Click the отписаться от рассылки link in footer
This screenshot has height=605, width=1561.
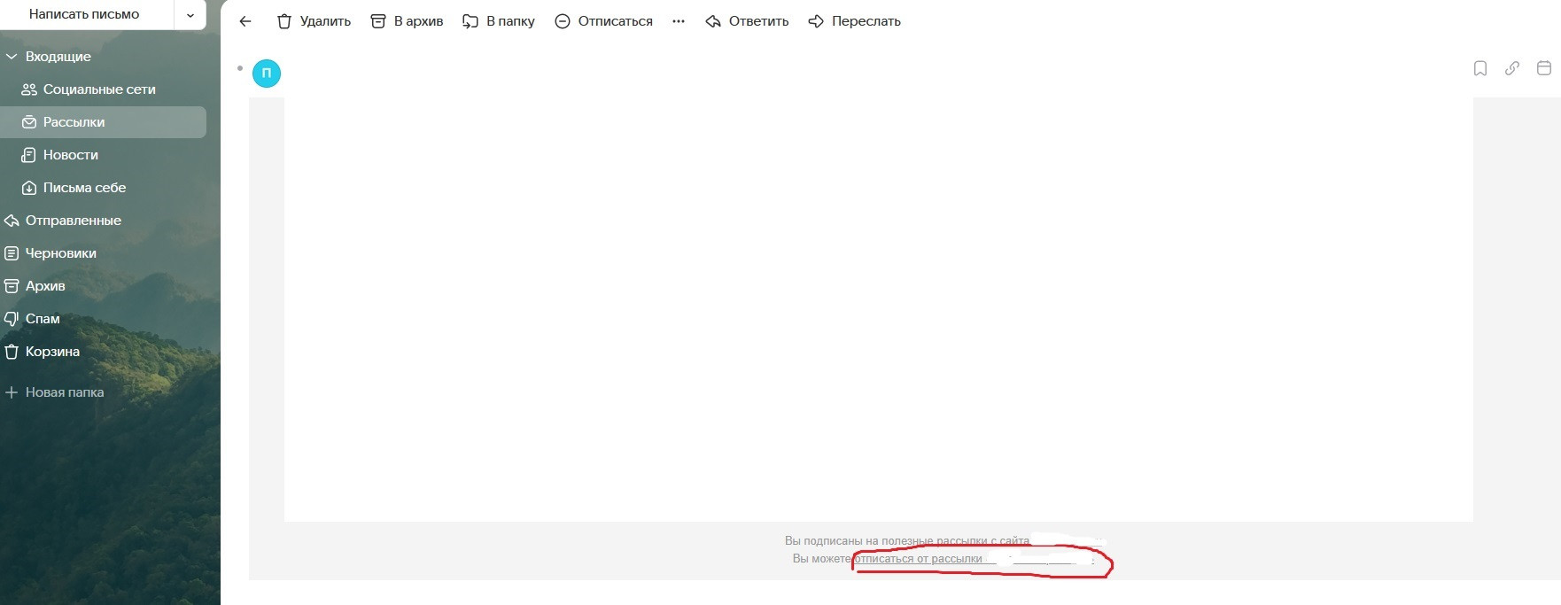pyautogui.click(x=918, y=559)
